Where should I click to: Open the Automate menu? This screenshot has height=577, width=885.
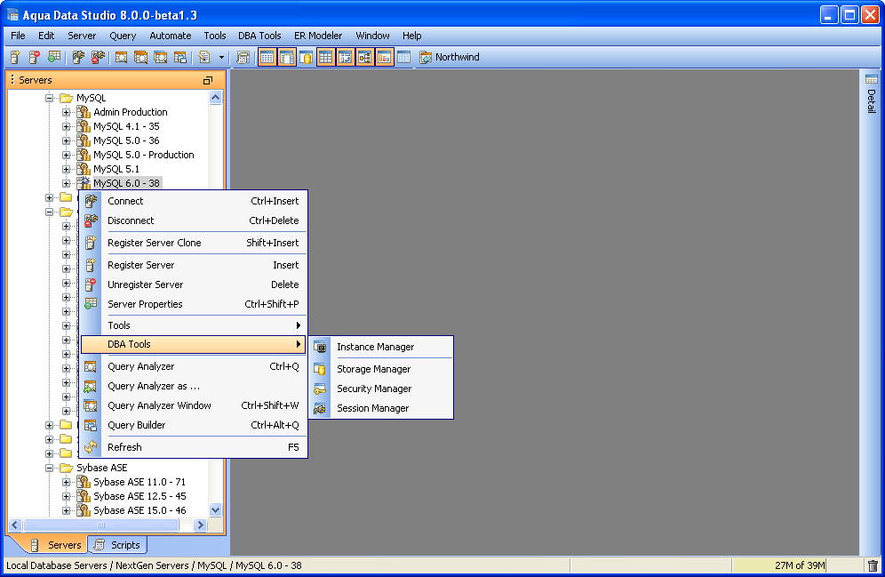(171, 36)
